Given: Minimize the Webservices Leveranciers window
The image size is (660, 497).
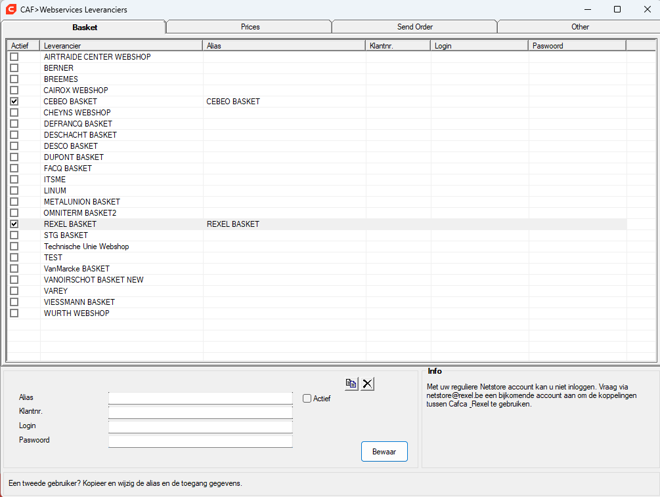Looking at the screenshot, I should tap(588, 9).
